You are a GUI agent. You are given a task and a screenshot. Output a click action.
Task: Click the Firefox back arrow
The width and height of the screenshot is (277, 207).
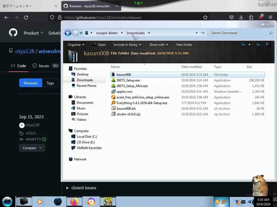[x=6, y=18]
